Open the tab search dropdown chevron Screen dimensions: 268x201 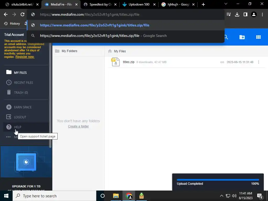[226, 4]
